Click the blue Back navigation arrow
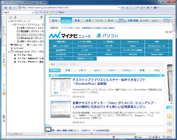The image size is (177, 140). click(x=6, y=7)
